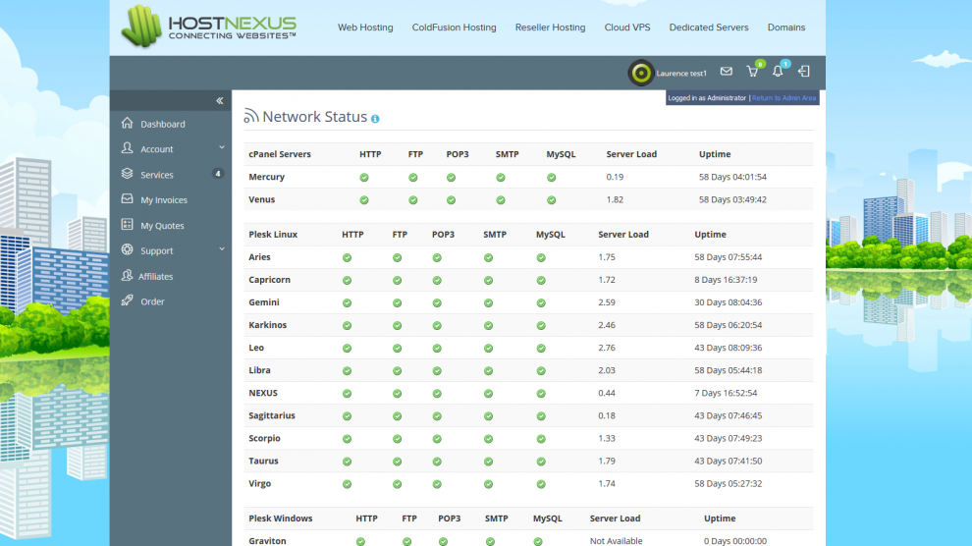Click Venus MySQL status check icon
Image resolution: width=972 pixels, height=546 pixels.
pyautogui.click(x=551, y=200)
